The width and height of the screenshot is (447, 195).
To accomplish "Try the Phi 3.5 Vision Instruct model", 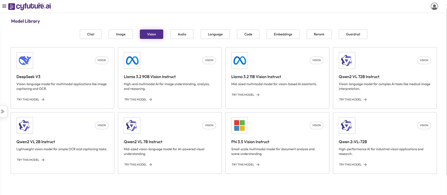I will click(245, 164).
